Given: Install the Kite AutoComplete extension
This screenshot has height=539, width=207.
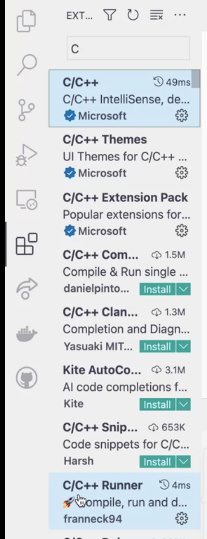Looking at the screenshot, I should click(x=157, y=404).
